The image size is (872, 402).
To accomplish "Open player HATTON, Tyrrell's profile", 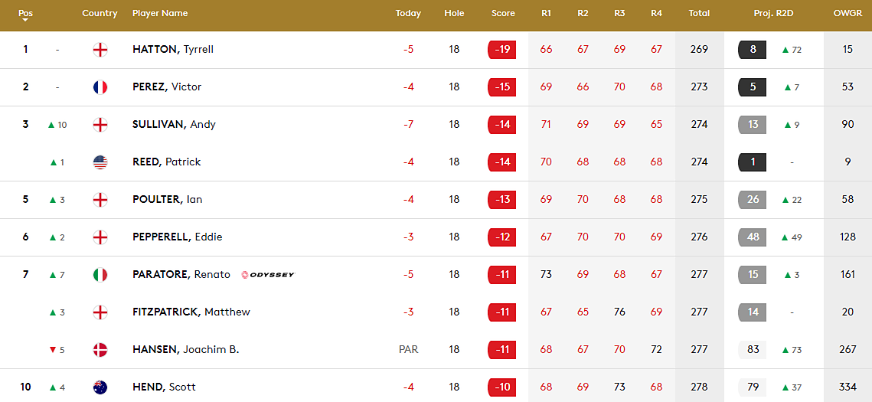I will tap(173, 50).
